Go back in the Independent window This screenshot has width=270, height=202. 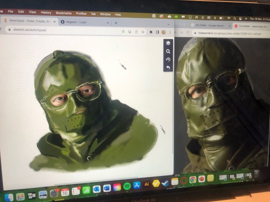pos(176,32)
